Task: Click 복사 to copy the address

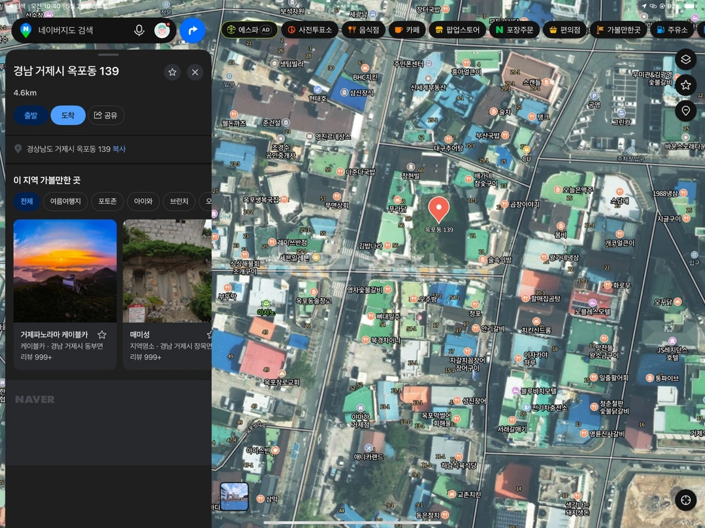Action: (119, 149)
